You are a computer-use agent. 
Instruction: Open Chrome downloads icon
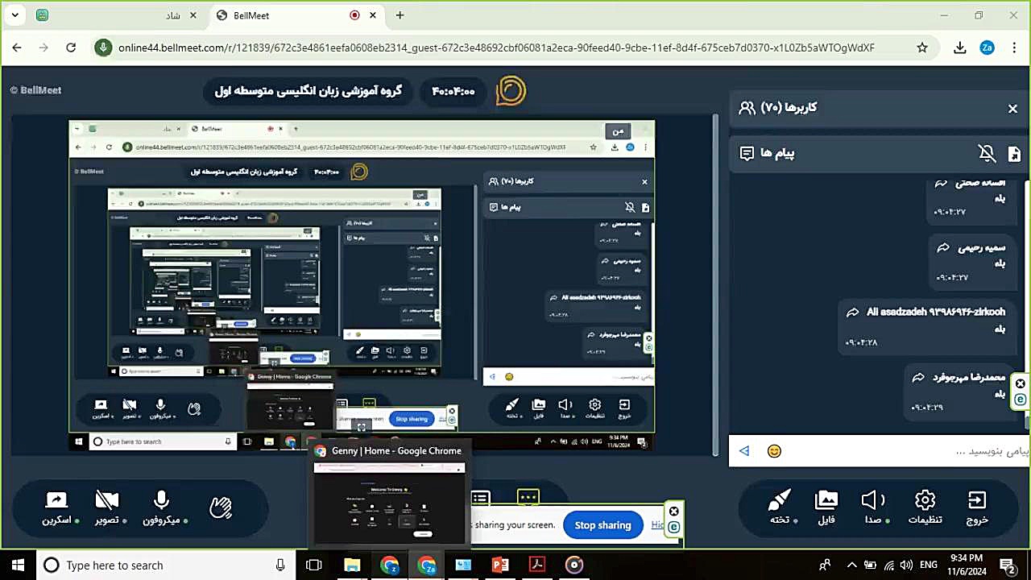click(x=959, y=48)
